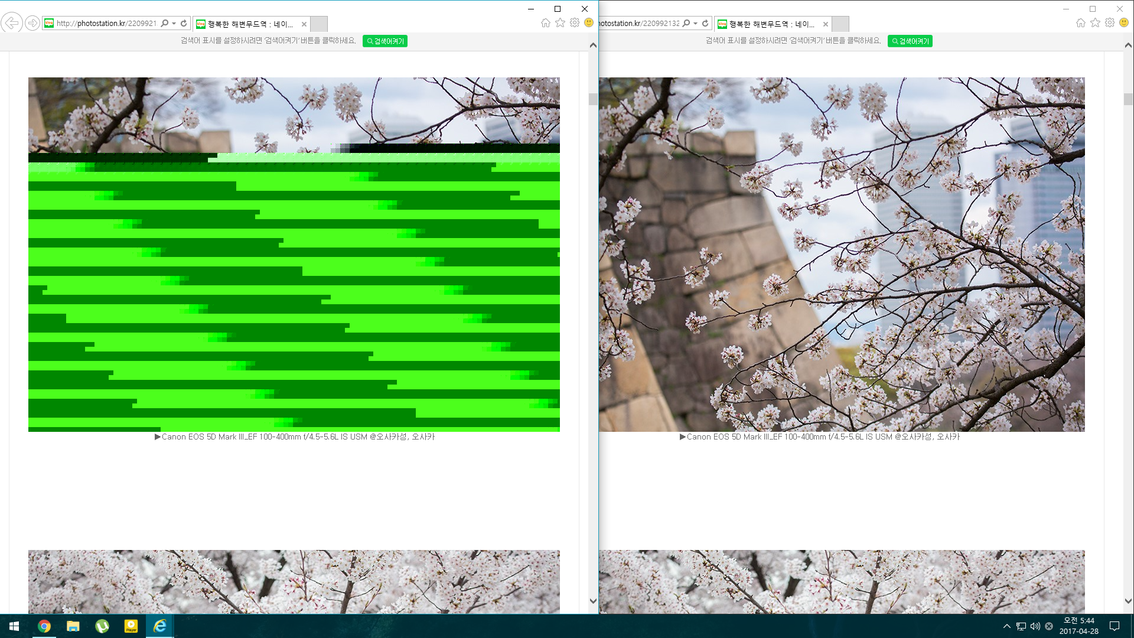Click the smiley feedback icon in the right window
The width and height of the screenshot is (1134, 638).
pos(1124,22)
